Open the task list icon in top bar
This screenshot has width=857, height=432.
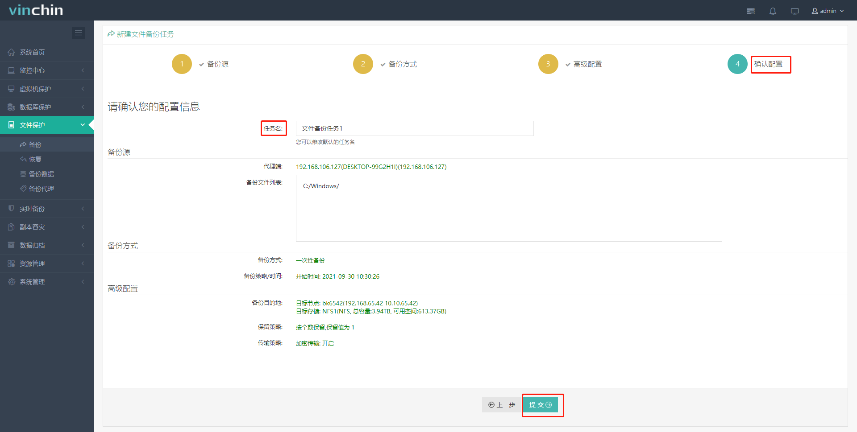coord(751,11)
